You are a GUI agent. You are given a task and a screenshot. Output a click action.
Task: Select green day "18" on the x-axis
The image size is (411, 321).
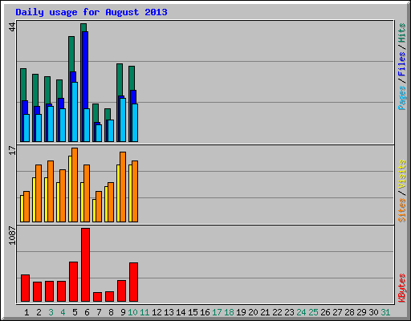point(229,312)
